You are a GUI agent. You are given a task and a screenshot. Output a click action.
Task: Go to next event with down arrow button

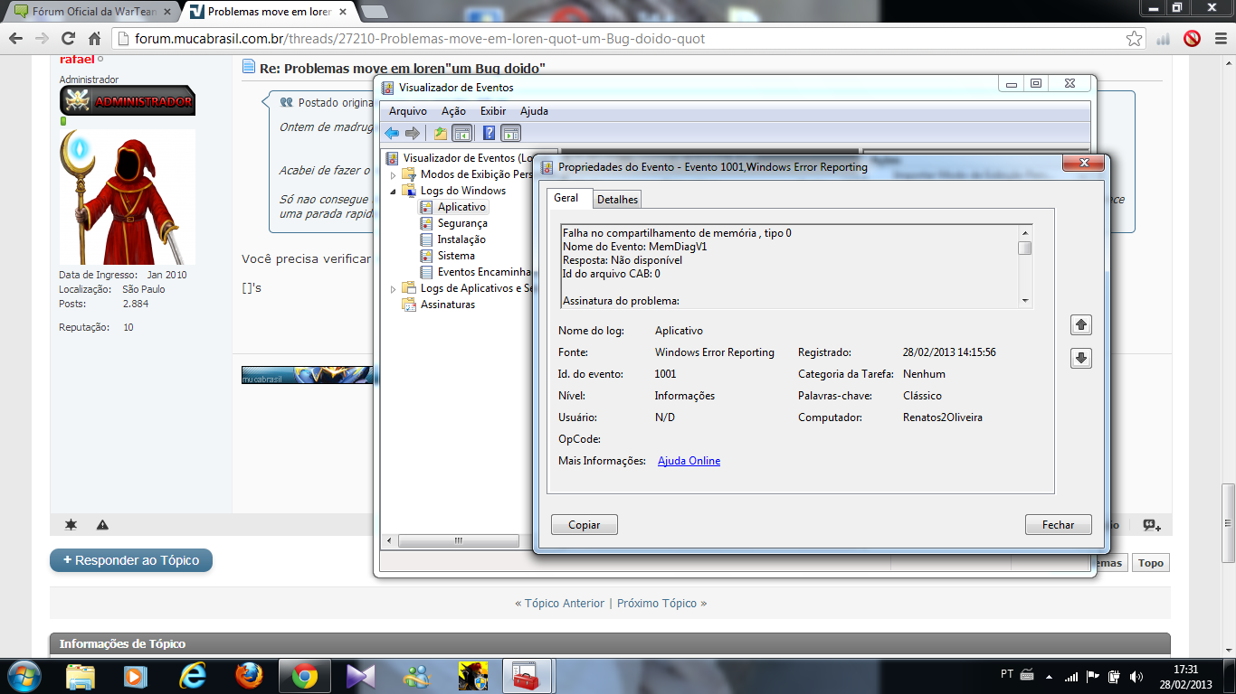[1080, 359]
